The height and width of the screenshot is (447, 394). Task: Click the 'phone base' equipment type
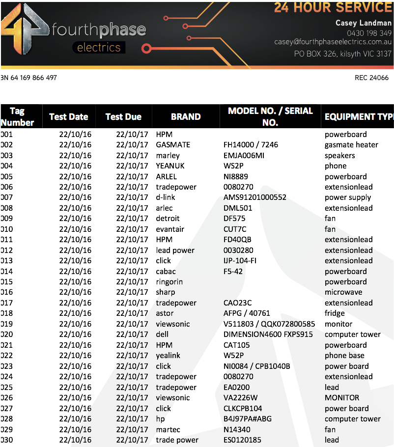click(x=344, y=356)
